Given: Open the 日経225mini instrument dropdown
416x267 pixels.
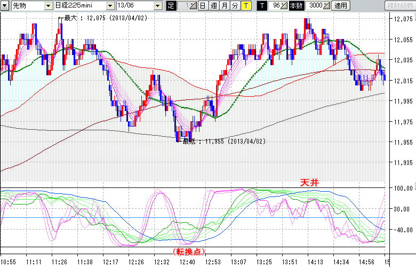Looking at the screenshot, I should tap(110, 6).
